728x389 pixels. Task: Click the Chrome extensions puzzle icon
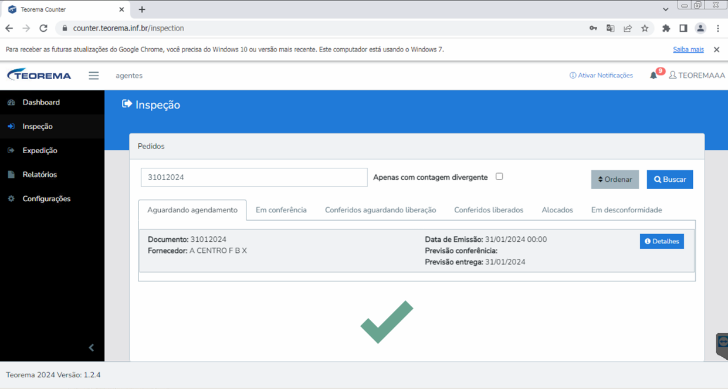[x=666, y=28]
